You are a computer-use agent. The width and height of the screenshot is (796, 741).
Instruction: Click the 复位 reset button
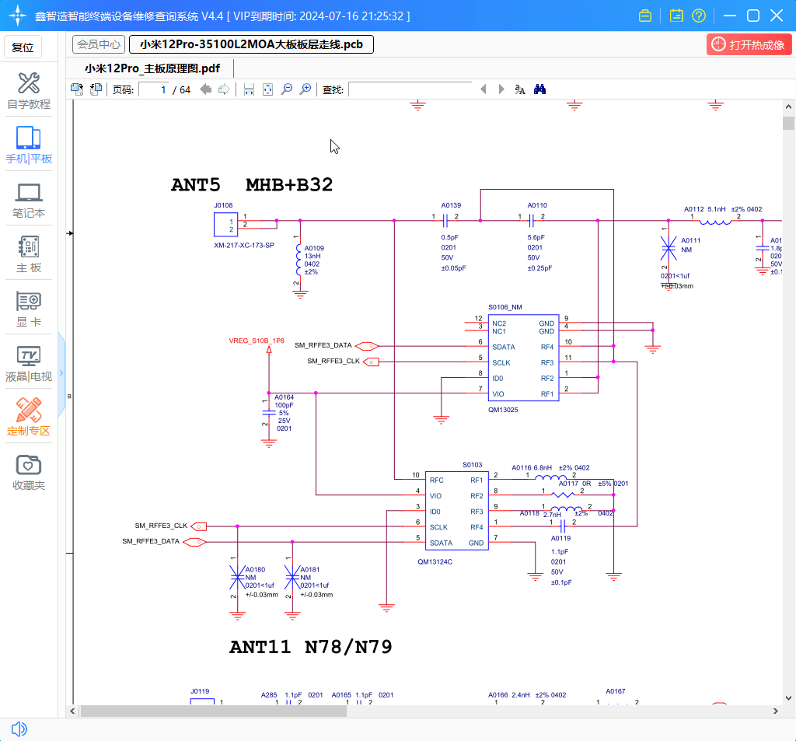point(23,47)
